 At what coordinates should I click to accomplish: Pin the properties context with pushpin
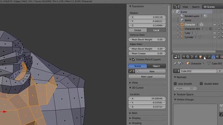(175, 64)
